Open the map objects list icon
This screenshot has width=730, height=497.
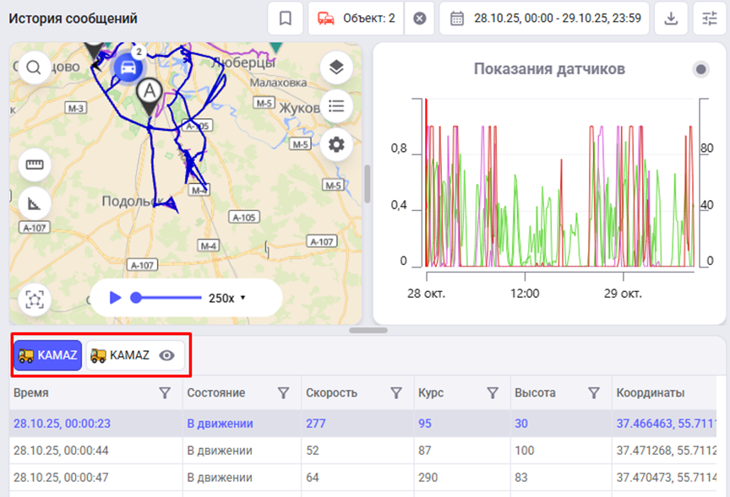click(x=336, y=106)
